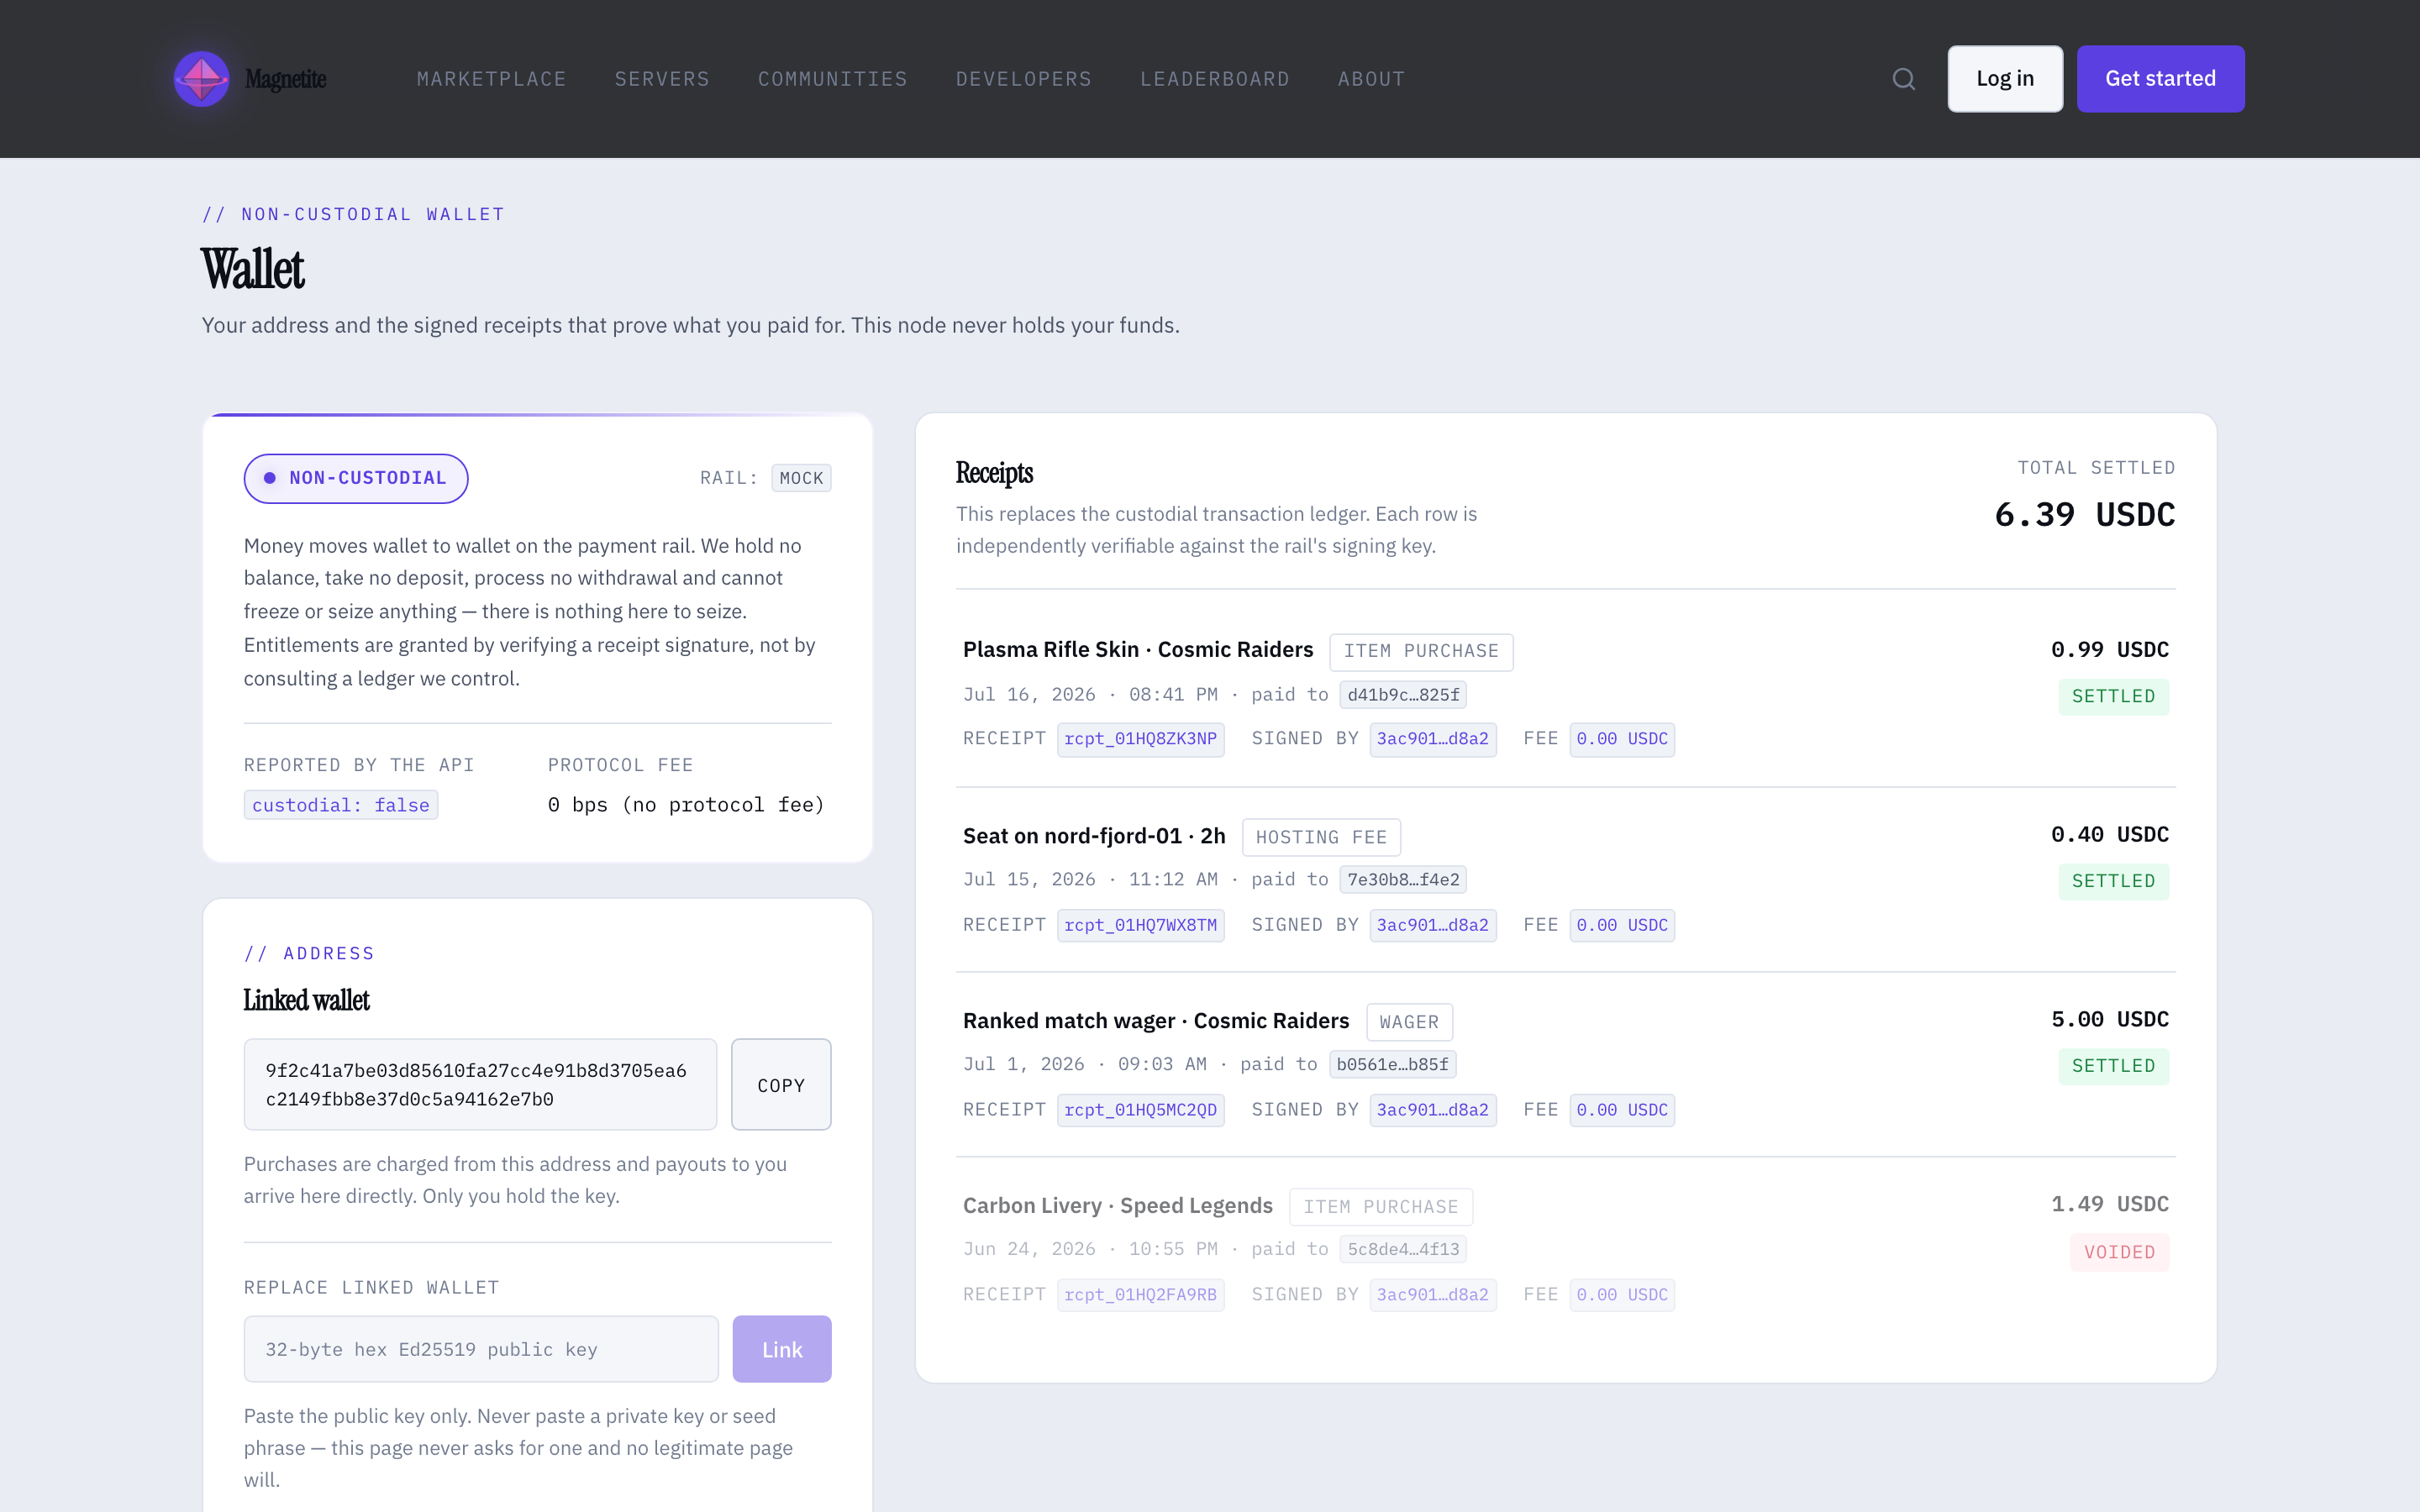This screenshot has height=1512, width=2420.
Task: Click the 1.49 USDC amount
Action: (2109, 1204)
